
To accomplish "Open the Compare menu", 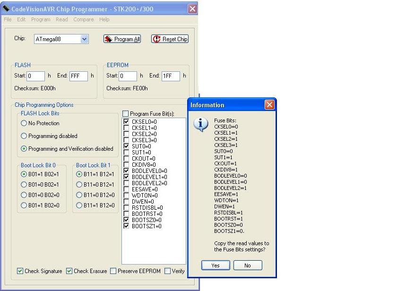I will (x=83, y=19).
